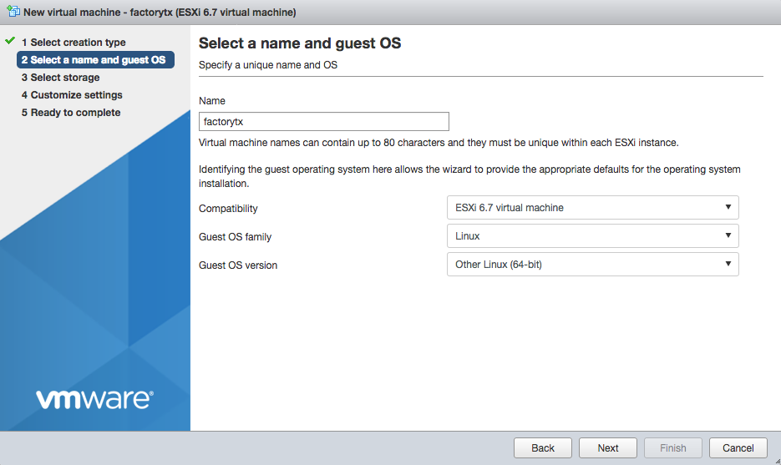Click Next to continue the wizard

tap(608, 448)
